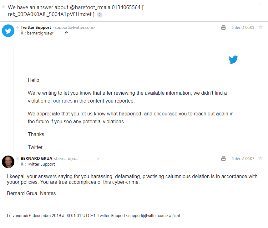Star the Bernard Grua reply
Viewport: 268px width, 228px height.
(260, 158)
